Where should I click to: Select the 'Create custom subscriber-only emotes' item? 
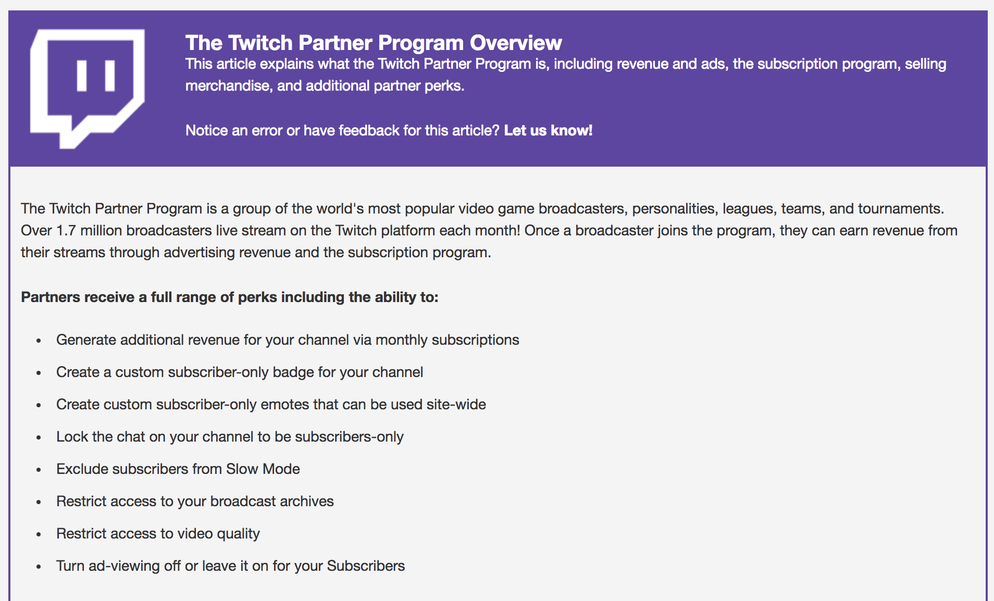(x=271, y=404)
